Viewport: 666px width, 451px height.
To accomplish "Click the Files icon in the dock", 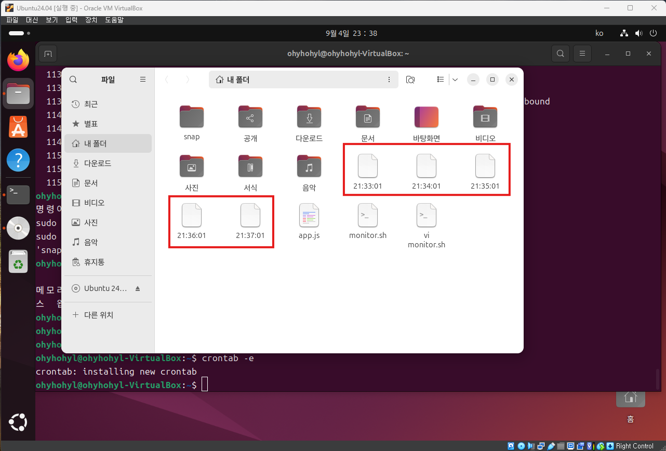I will coord(18,94).
